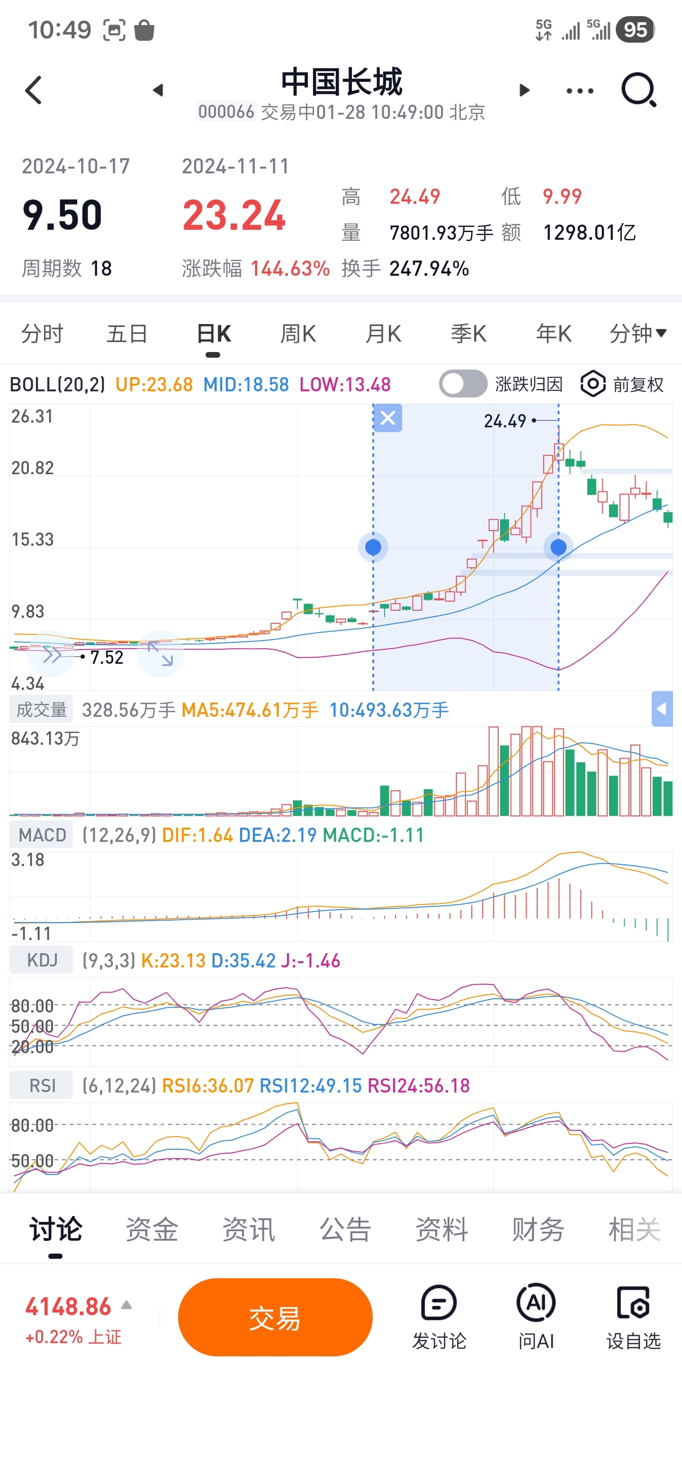Tap the battery indicator showing 95
The width and height of the screenshot is (682, 1463).
[x=635, y=29]
